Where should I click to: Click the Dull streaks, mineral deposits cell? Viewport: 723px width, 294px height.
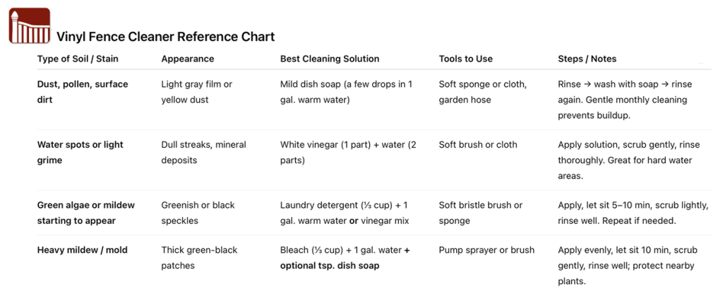coord(203,152)
